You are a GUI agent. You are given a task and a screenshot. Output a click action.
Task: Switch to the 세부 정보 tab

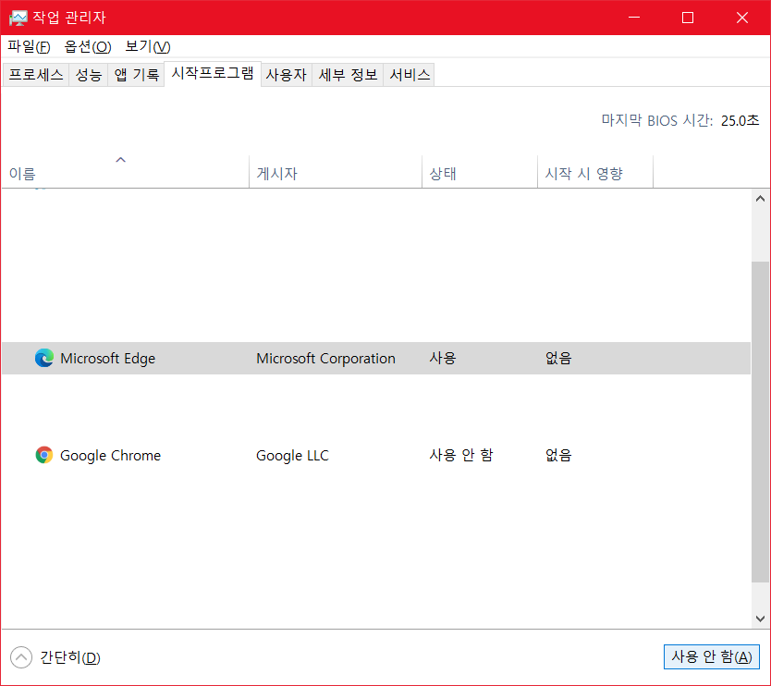pyautogui.click(x=348, y=75)
